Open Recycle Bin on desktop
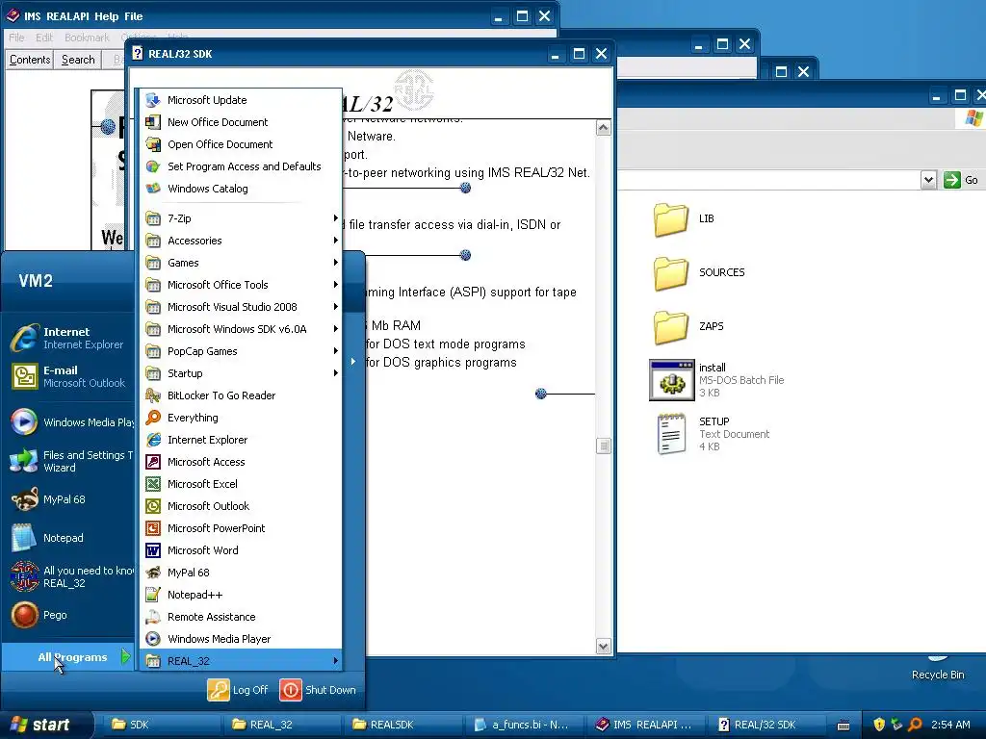Image resolution: width=986 pixels, height=739 pixels. [938, 668]
